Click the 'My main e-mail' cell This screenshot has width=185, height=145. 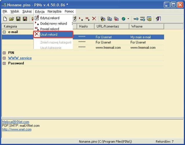click(x=141, y=37)
